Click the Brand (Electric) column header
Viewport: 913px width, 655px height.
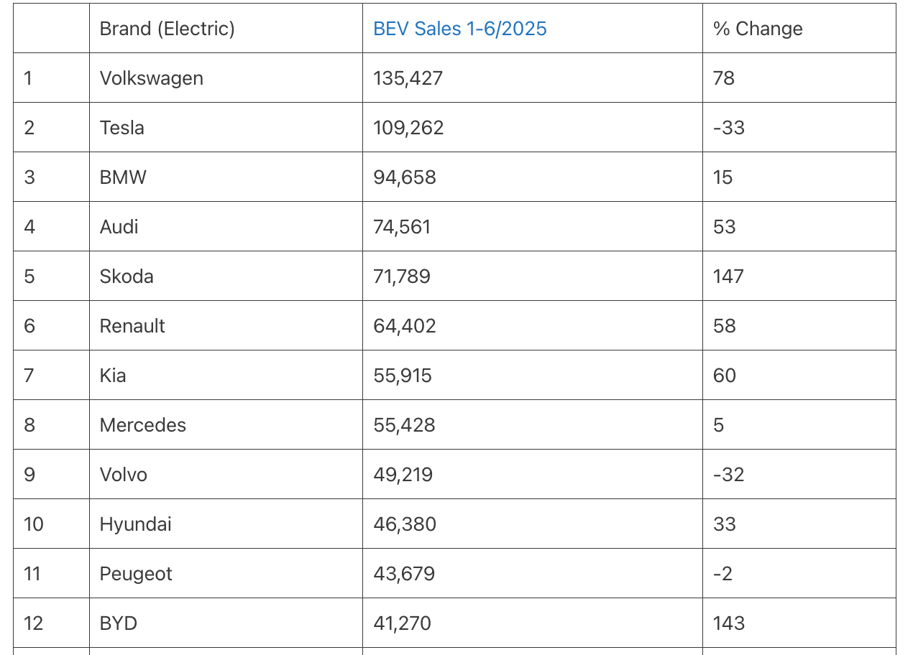click(167, 29)
